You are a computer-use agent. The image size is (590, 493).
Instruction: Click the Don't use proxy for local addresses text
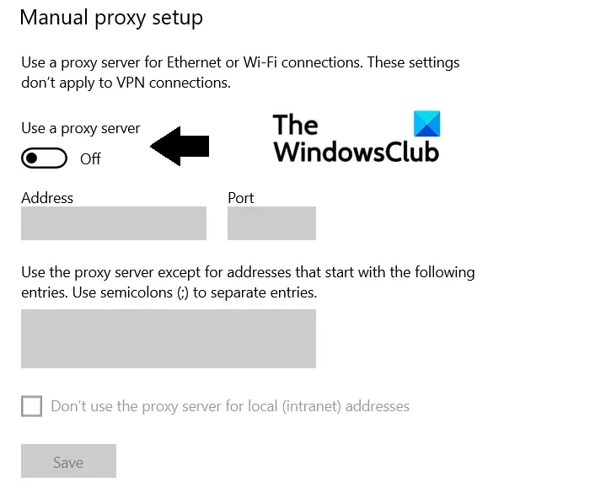[230, 406]
